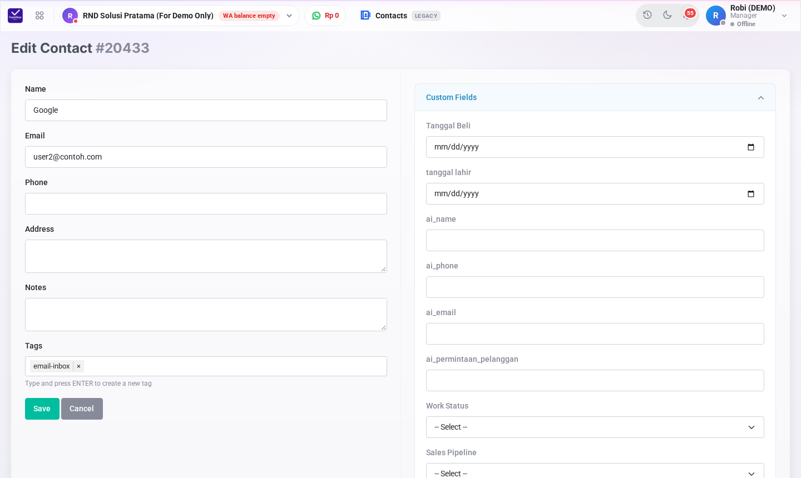The height and width of the screenshot is (478, 801).
Task: Click into the Notes textarea
Action: point(206,315)
